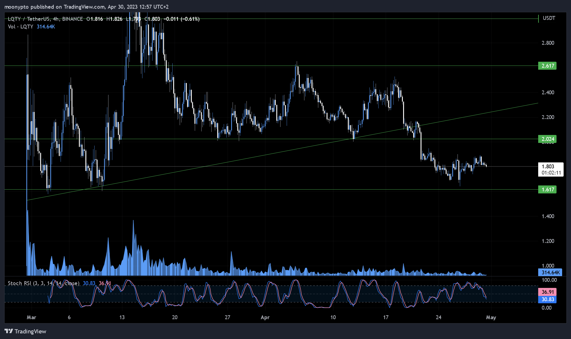Click the 2.200 price axis tick
This screenshot has width=571, height=339.
tap(548, 117)
